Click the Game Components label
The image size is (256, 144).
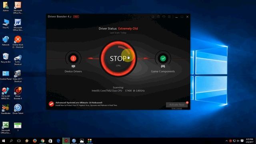pyautogui.click(x=163, y=71)
